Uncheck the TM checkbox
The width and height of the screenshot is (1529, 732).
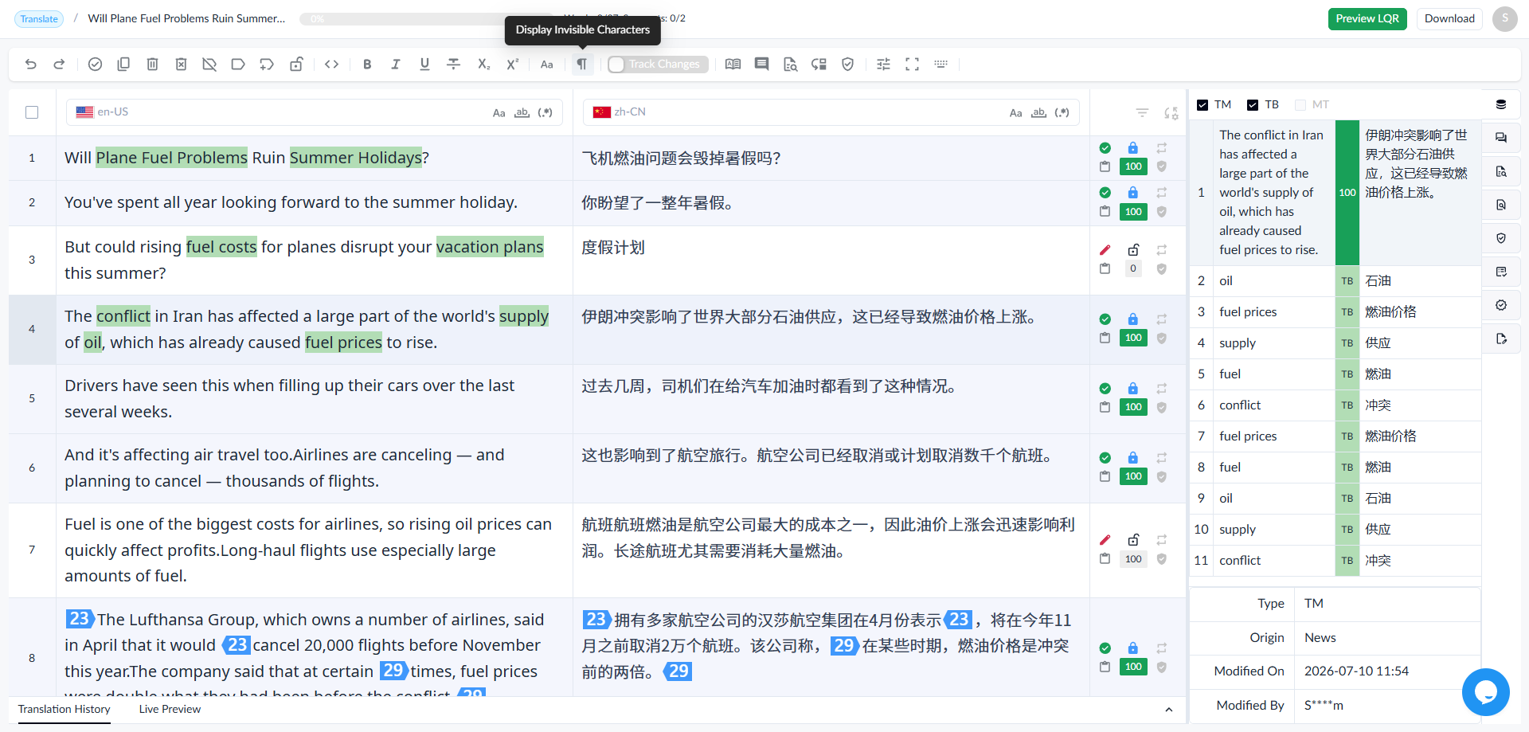pos(1202,105)
